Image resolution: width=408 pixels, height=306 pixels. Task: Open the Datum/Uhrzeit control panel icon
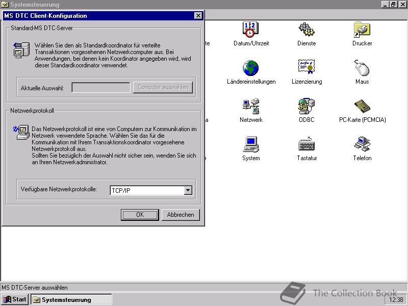pos(250,30)
